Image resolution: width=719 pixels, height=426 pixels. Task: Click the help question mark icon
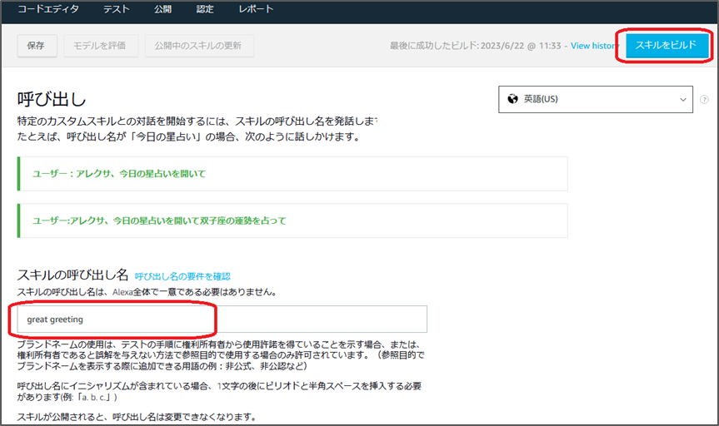coord(704,99)
